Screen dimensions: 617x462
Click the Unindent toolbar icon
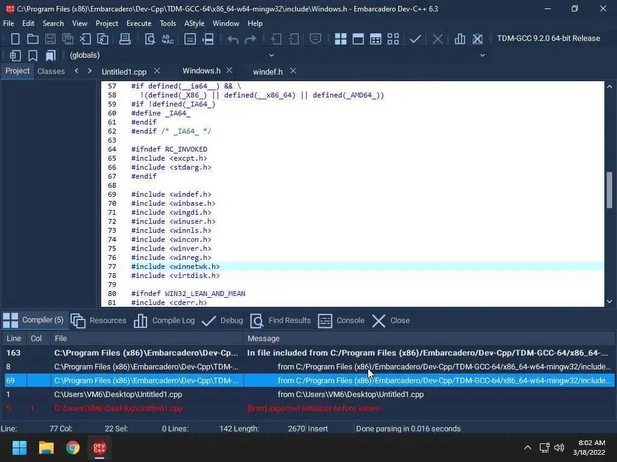pyautogui.click(x=293, y=38)
